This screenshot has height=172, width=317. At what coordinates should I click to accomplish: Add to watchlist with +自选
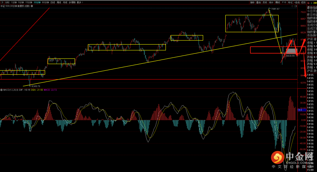point(297,2)
